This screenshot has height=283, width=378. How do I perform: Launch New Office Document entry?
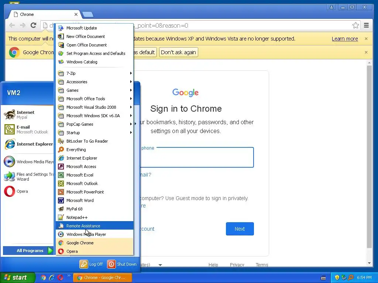[x=94, y=36]
